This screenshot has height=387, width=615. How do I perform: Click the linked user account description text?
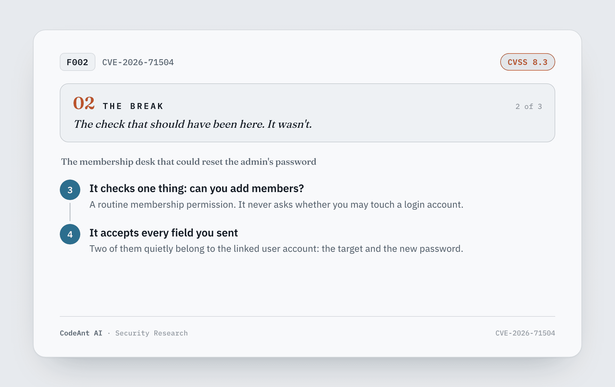pos(276,249)
